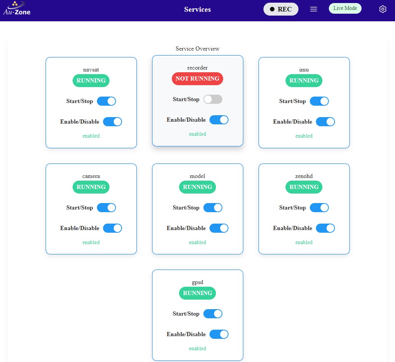Viewport: 395px width, 362px height.
Task: Click the model service name
Action: pos(198,176)
